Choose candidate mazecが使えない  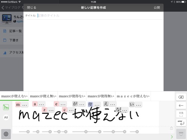(x=14, y=96)
